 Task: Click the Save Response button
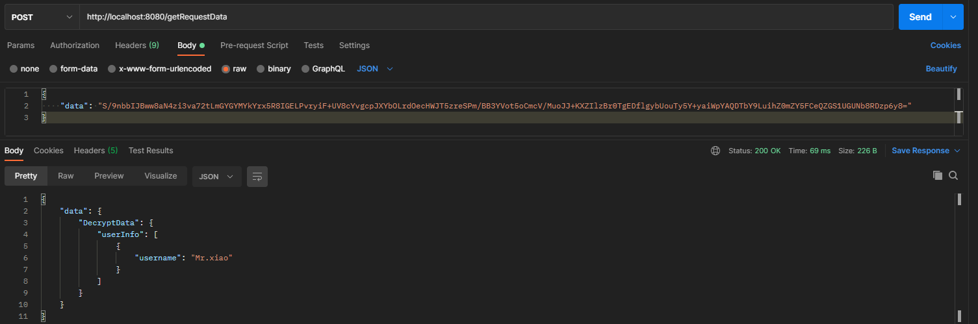tap(920, 151)
